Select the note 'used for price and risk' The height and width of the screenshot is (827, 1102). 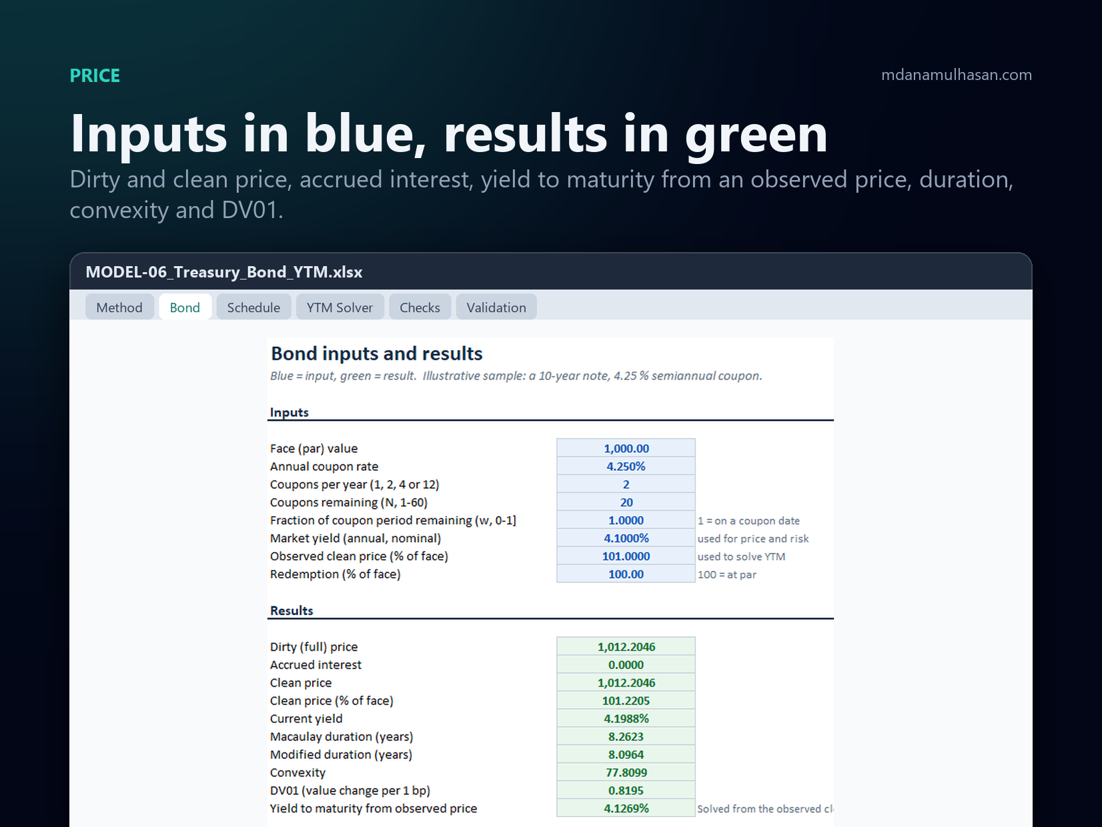point(753,539)
